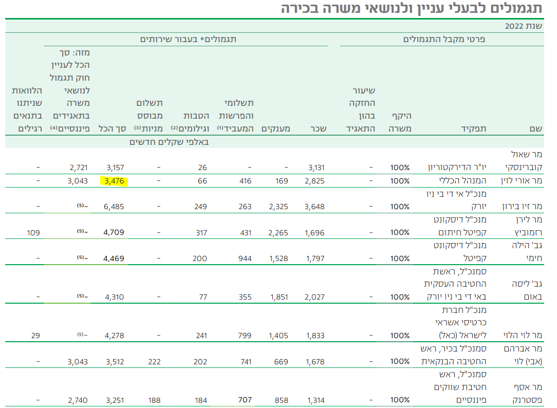Click bonus value 669
The height and width of the screenshot is (408, 557).
coord(281,362)
